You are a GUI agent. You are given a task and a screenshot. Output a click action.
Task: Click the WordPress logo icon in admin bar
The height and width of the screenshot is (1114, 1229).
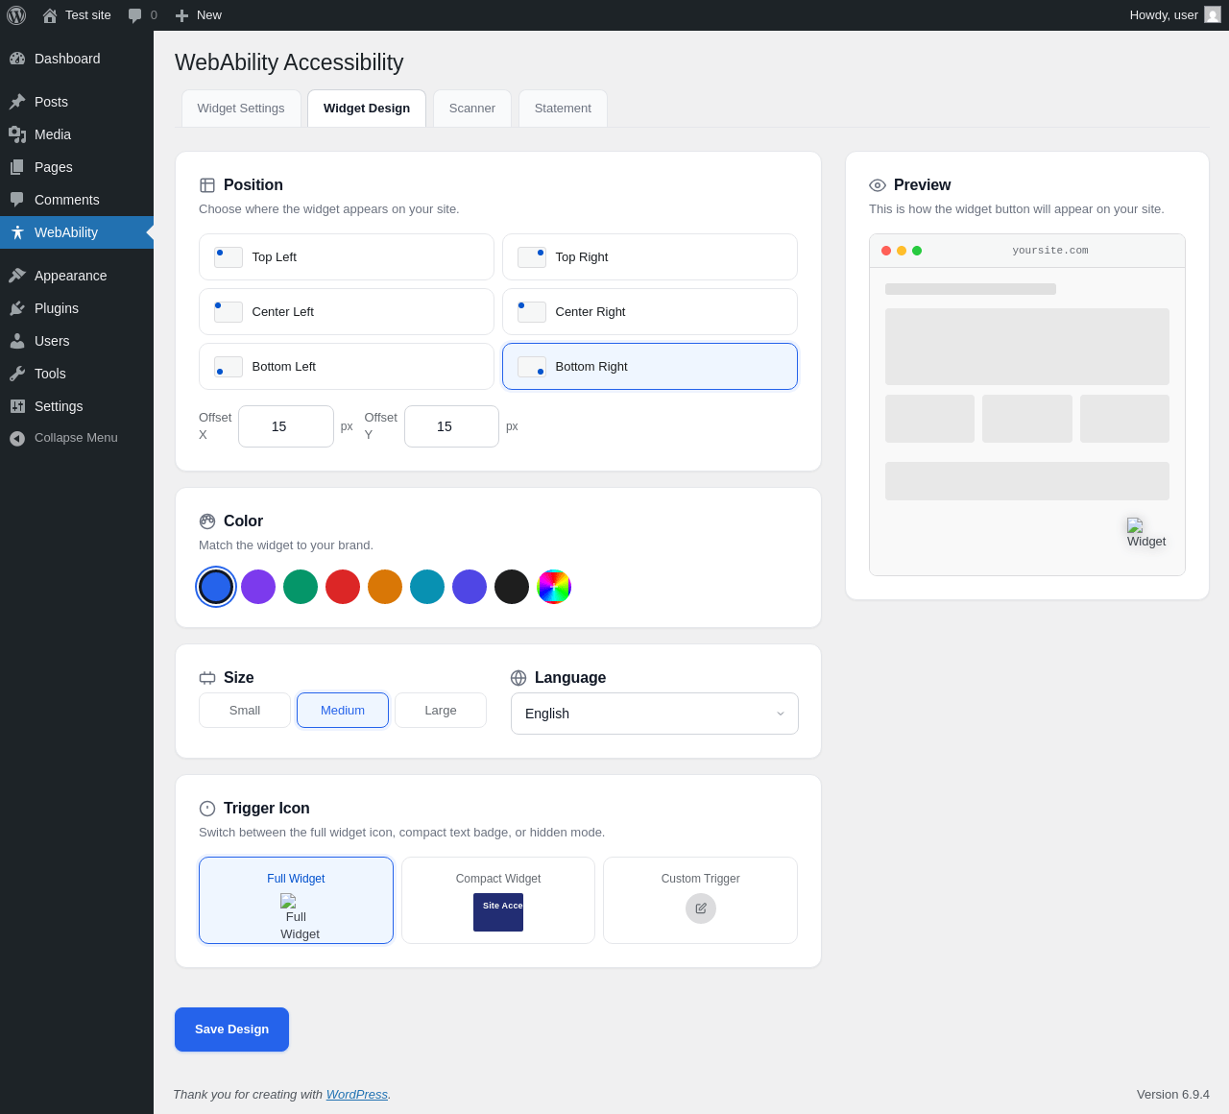pyautogui.click(x=16, y=15)
